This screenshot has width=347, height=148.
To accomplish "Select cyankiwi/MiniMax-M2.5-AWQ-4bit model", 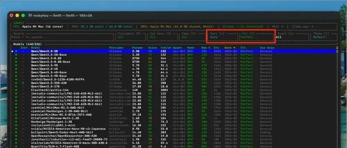I will point(174,108).
